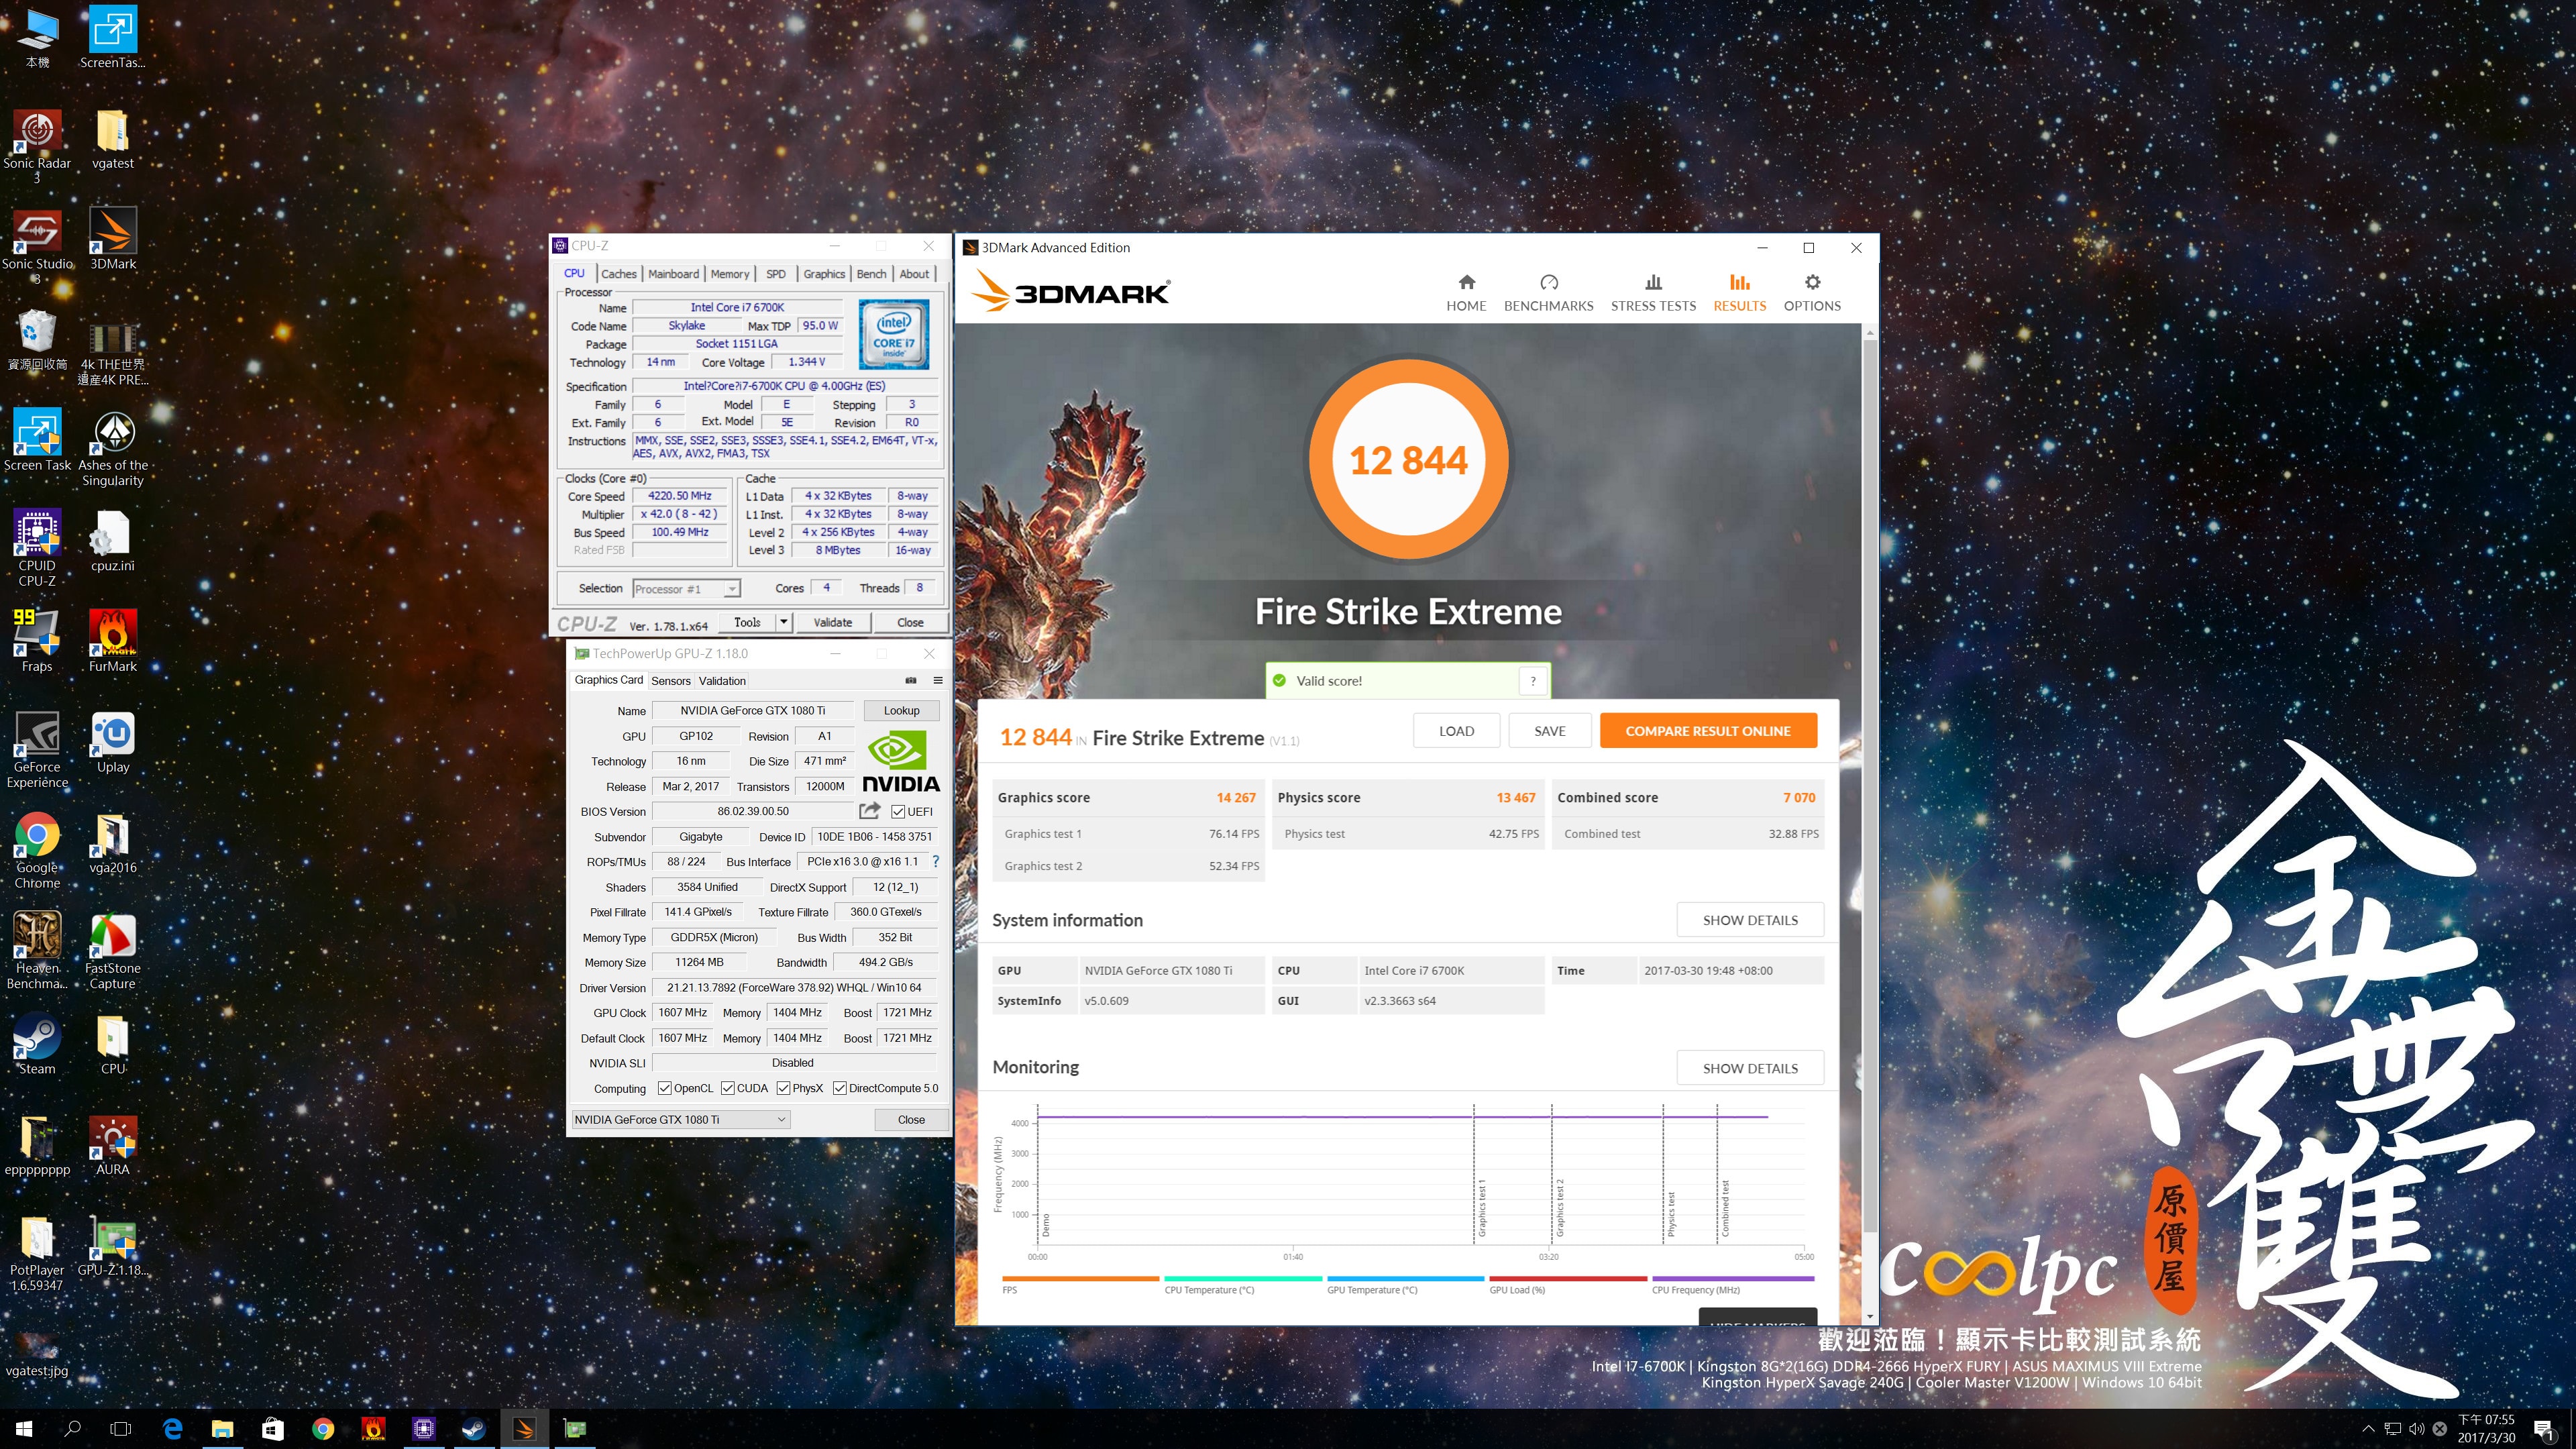Toggle the PhysX checkbox
2576x1449 pixels.
pos(783,1088)
